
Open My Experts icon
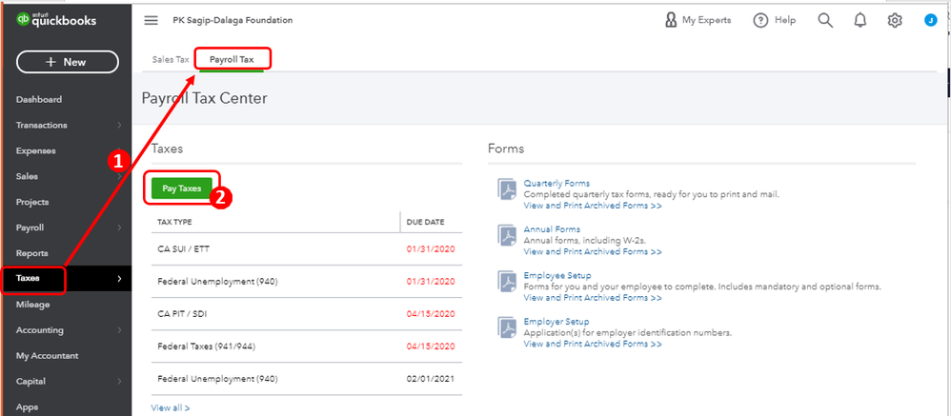coord(671,20)
